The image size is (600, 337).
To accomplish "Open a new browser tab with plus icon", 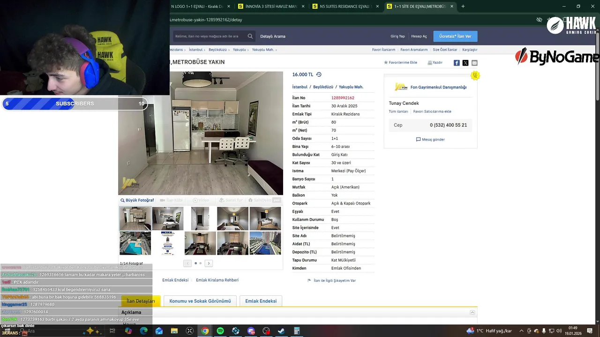I will pyautogui.click(x=463, y=7).
